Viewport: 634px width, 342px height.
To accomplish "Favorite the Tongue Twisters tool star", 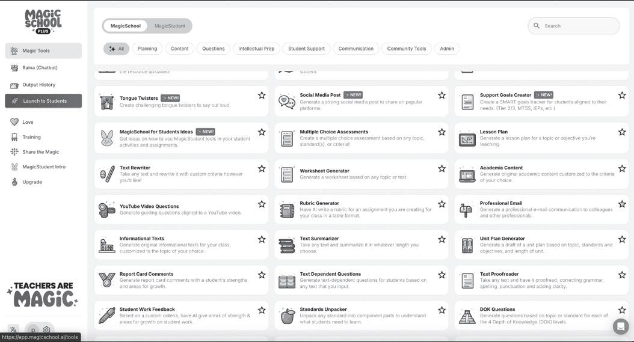I will pyautogui.click(x=262, y=95).
